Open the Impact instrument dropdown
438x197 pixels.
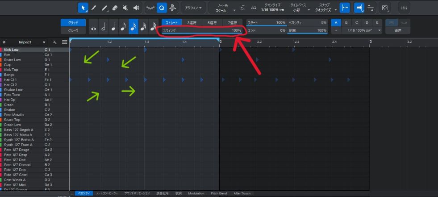(x=44, y=42)
